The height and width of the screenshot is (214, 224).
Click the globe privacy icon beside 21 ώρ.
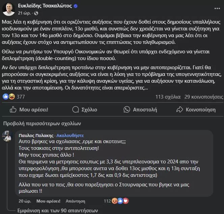36,13
